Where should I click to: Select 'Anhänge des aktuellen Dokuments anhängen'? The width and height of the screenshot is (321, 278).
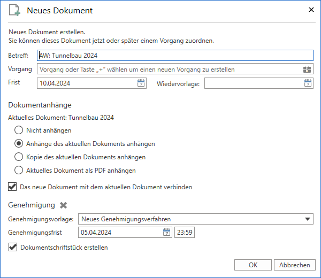19,143
